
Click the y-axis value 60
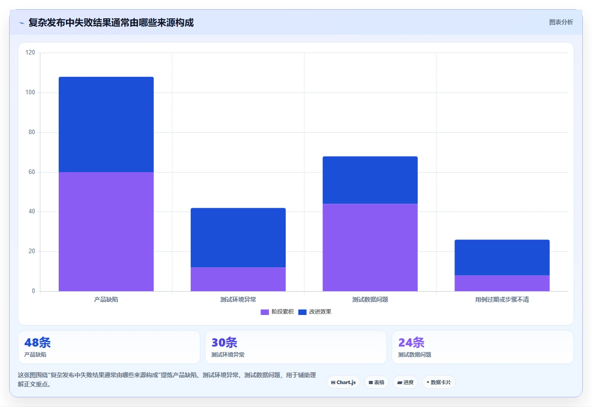pyautogui.click(x=32, y=172)
